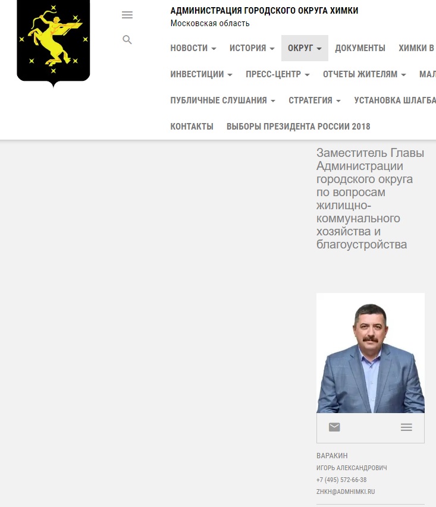Expand the ИСТОРИЯ dropdown menu
Image resolution: width=436 pixels, height=507 pixels.
click(x=252, y=48)
